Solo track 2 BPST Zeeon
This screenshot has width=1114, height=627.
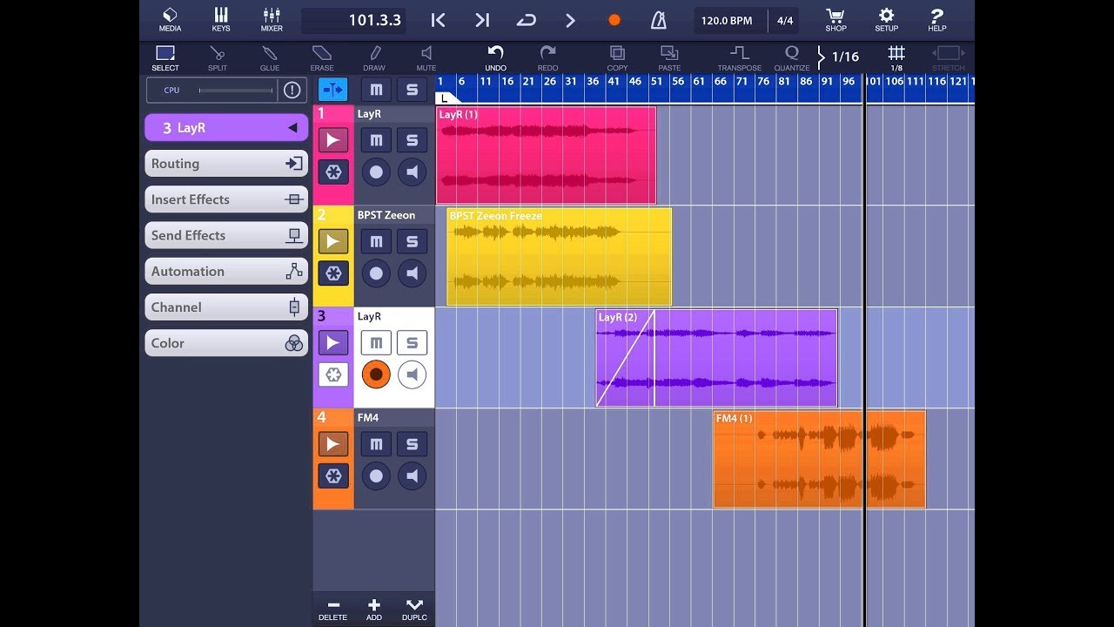point(413,241)
